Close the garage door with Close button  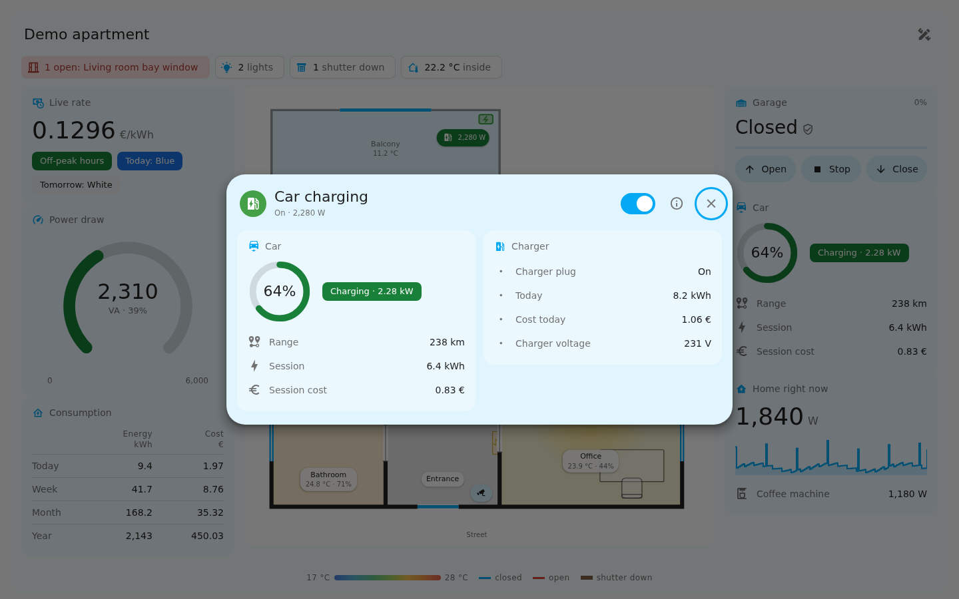pos(896,169)
